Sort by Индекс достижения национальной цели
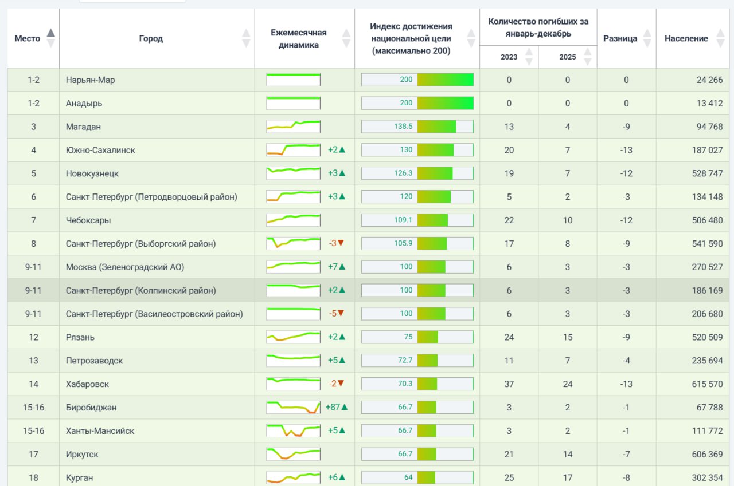Viewport: 734px width, 486px height. pos(471,38)
